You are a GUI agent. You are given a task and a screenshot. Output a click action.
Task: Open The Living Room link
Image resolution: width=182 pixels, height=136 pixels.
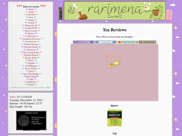(31, 52)
